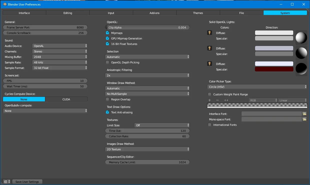Open the editor type selector icon

coord(7,182)
